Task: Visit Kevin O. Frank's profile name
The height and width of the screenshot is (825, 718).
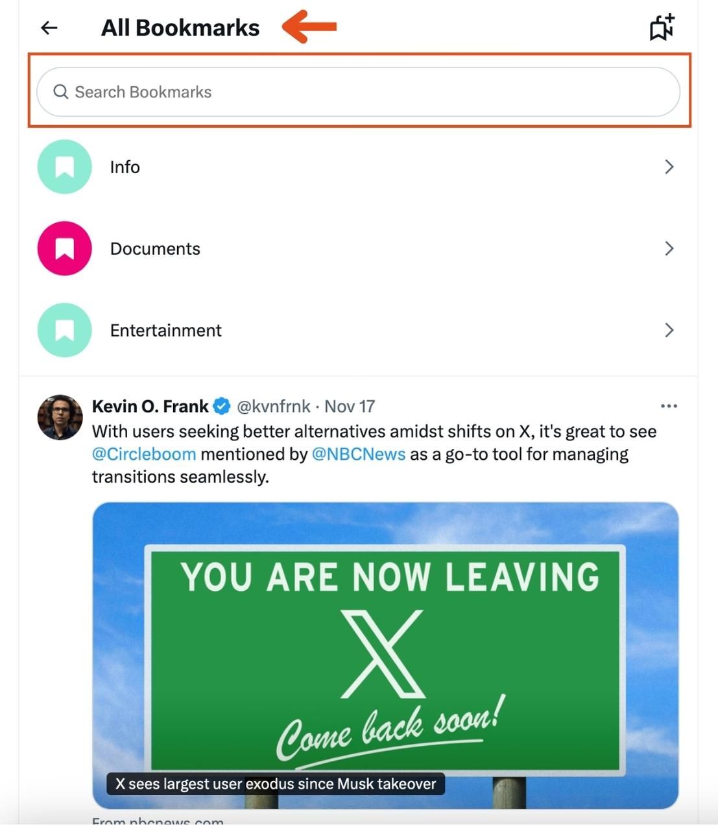Action: tap(149, 405)
